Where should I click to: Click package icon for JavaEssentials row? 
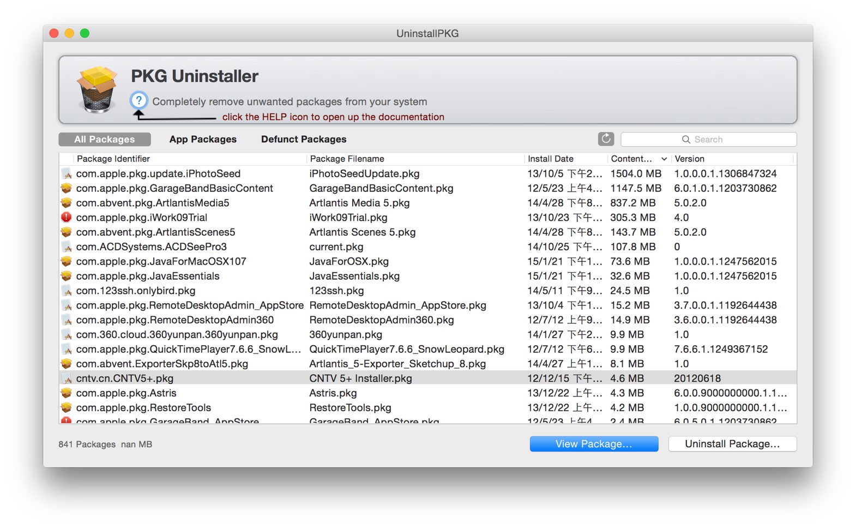[67, 276]
